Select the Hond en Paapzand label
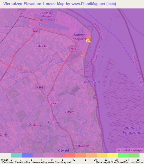The image size is (144, 164). pos(132,130)
